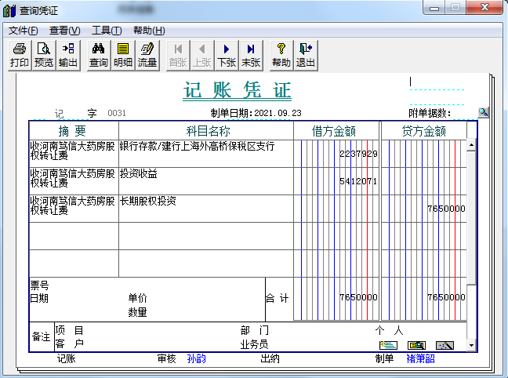508x378 pixels.
Task: Click the 票号 label
Action: pyautogui.click(x=39, y=285)
